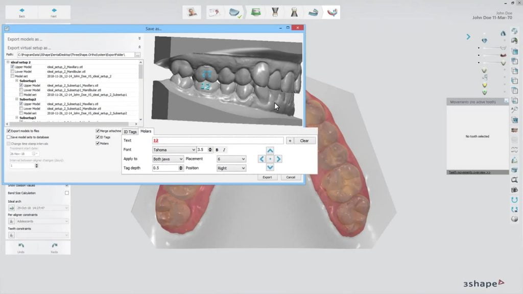
Task: Uncheck Export models to files
Action: coord(9,131)
